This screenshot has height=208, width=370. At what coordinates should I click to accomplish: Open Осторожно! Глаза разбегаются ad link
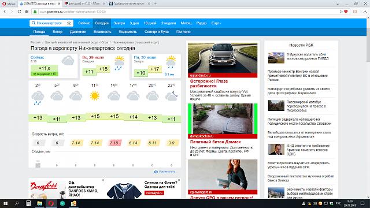click(x=209, y=83)
